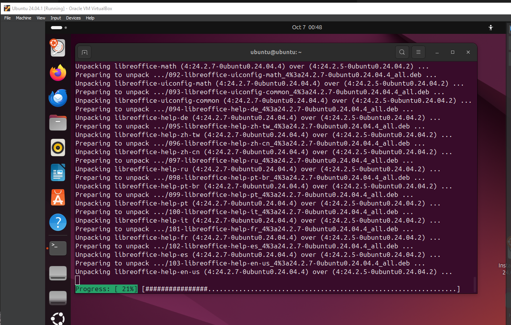Viewport: 511px width, 325px height.
Task: Click the line with 103-libreoffice-help-en-us
Action: tap(250, 263)
